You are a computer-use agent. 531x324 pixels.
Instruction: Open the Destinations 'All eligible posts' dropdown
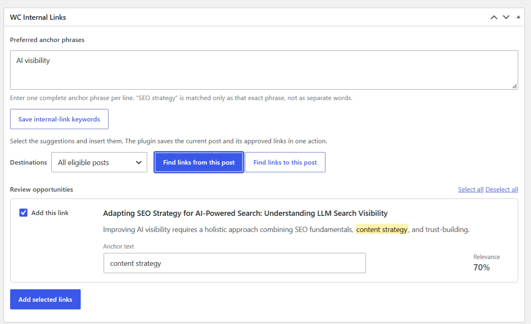[x=99, y=162]
